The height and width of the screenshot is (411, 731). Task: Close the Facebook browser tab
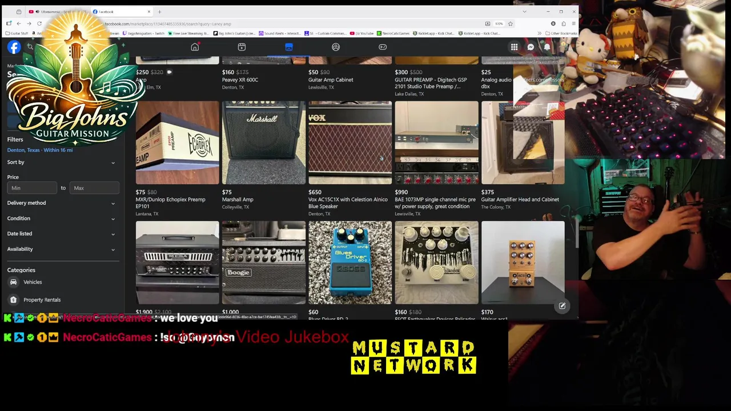[x=149, y=11]
